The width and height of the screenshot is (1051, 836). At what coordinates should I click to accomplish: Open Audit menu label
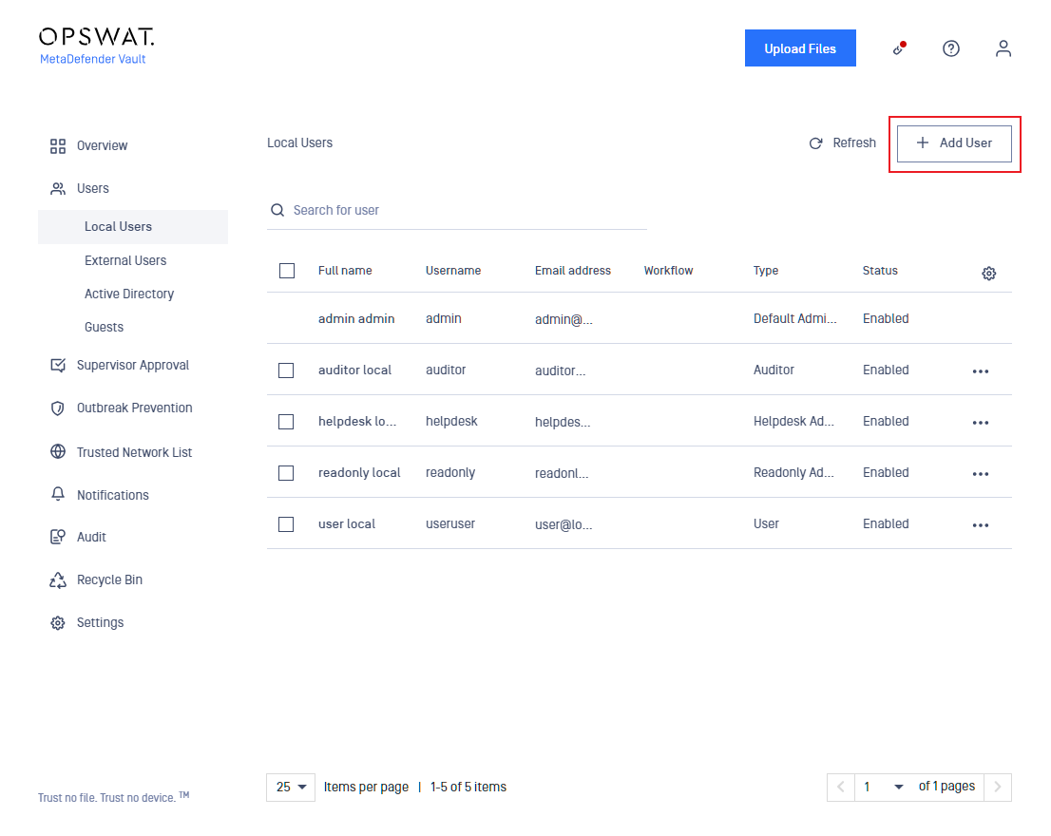click(91, 538)
